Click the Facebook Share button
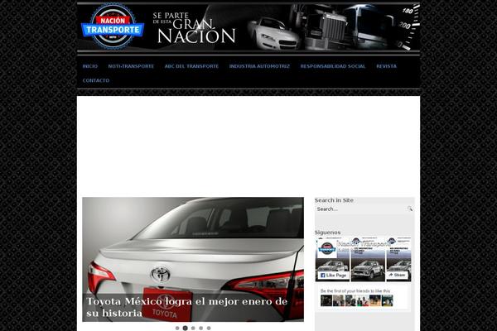The image size is (497, 331). (x=397, y=275)
